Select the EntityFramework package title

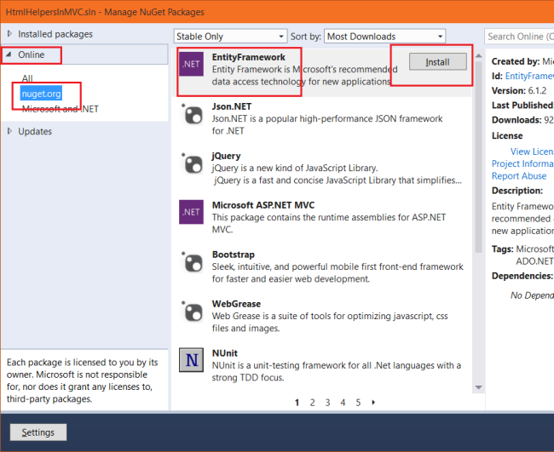click(248, 57)
